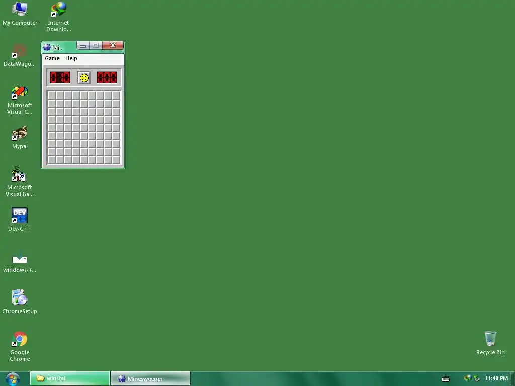
Task: Click the smiley face reset button
Action: point(84,78)
